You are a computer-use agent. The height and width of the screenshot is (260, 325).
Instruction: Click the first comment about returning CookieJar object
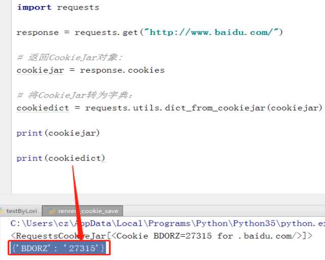point(69,58)
